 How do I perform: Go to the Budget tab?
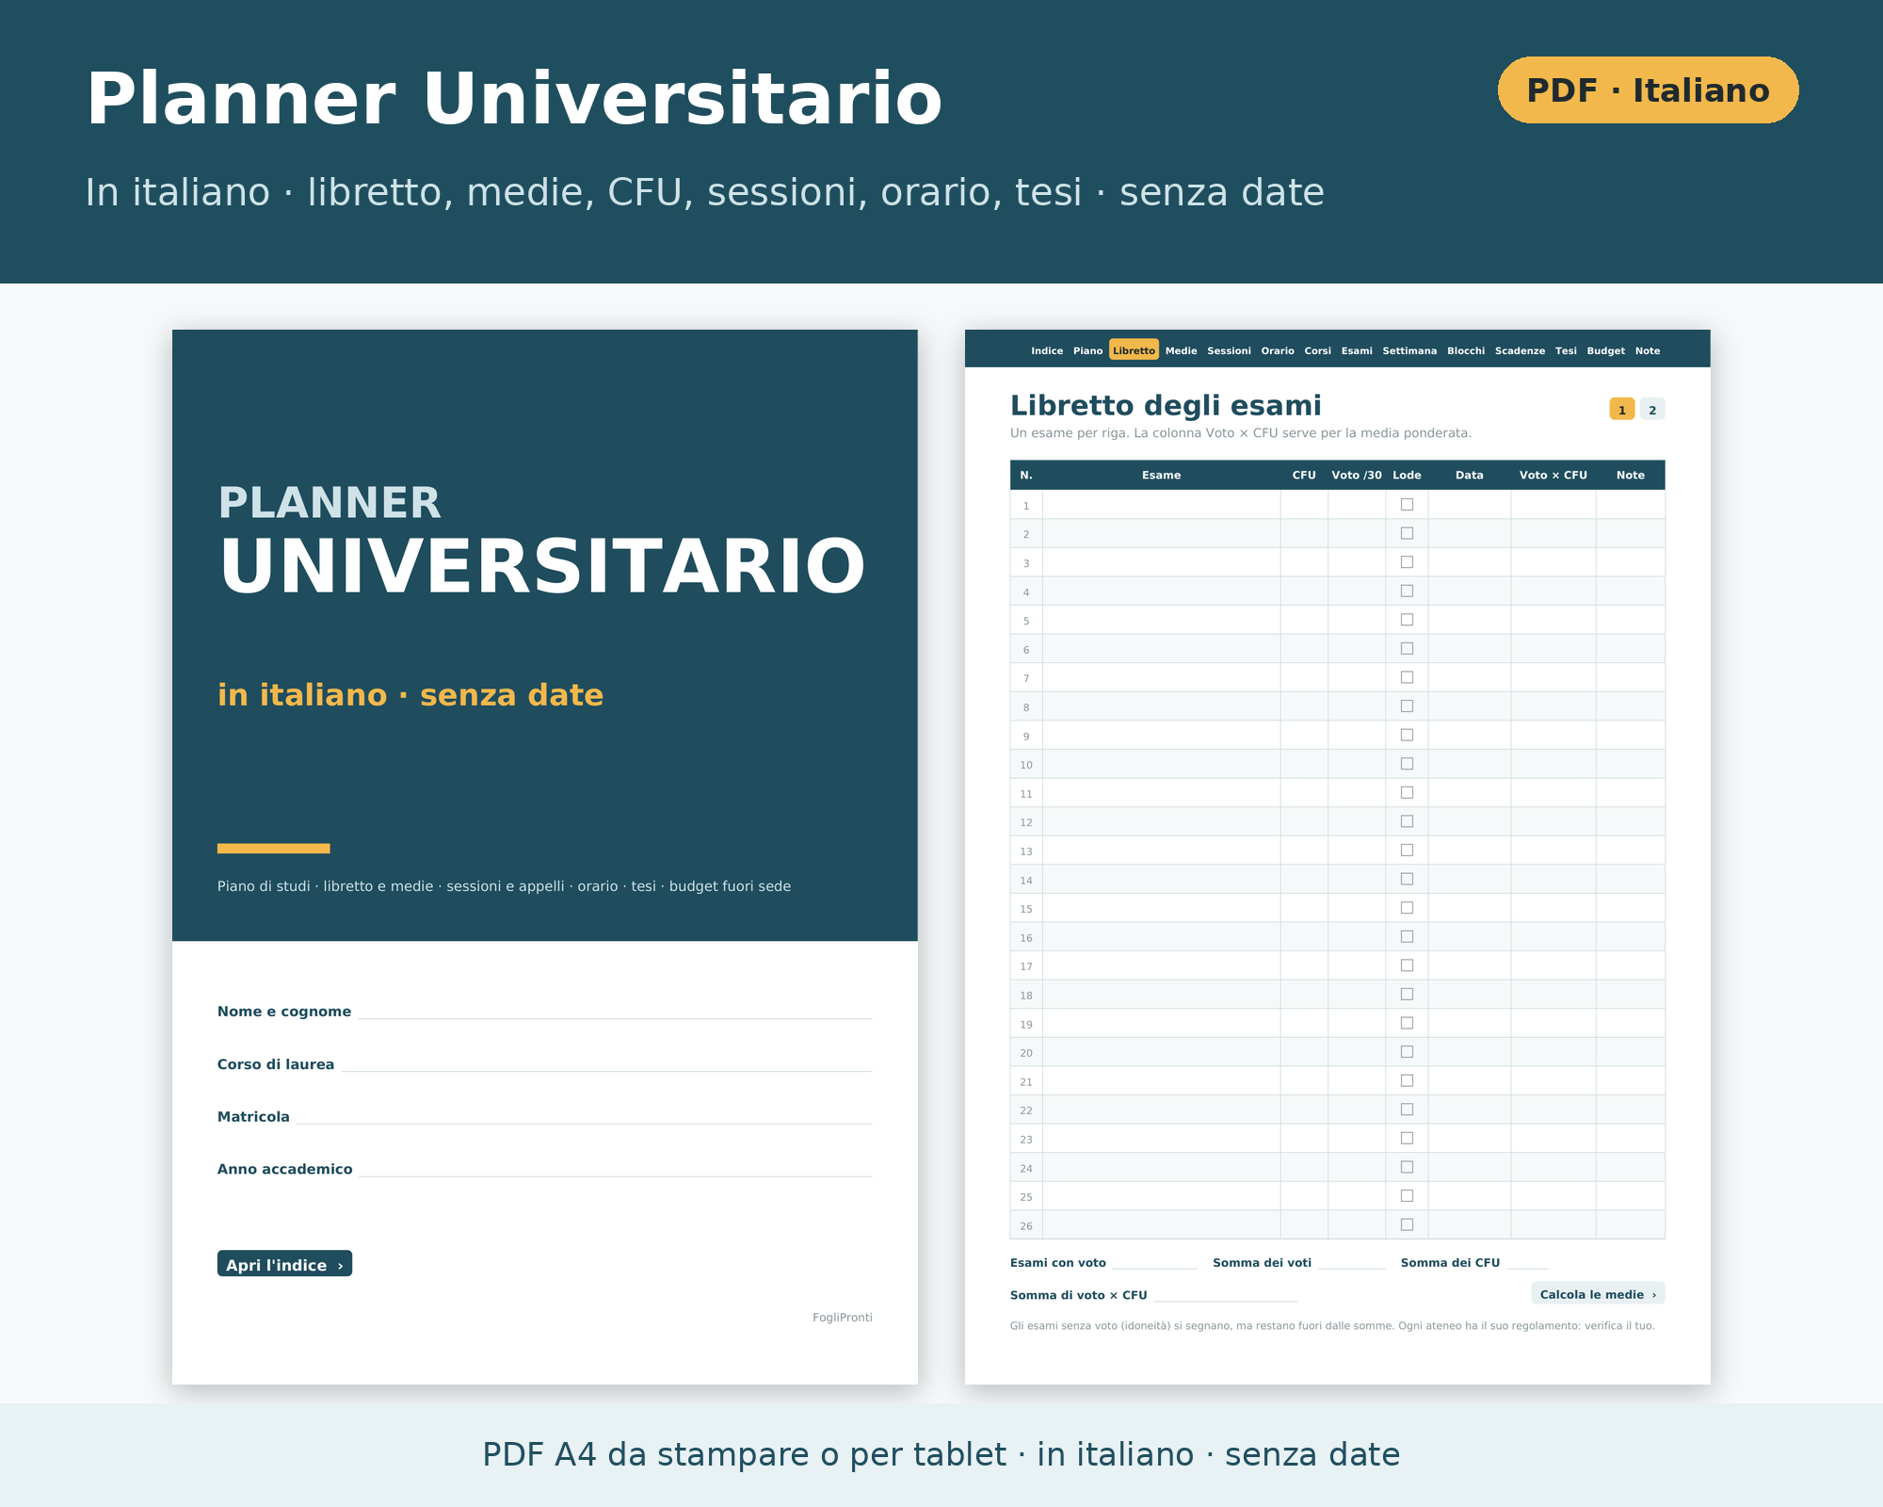1605,350
